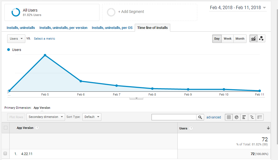Open help for Users column
This screenshot has width=278, height=160.
coord(191,128)
